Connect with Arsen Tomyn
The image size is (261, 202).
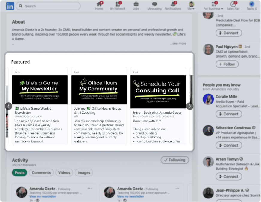pyautogui.click(x=229, y=176)
